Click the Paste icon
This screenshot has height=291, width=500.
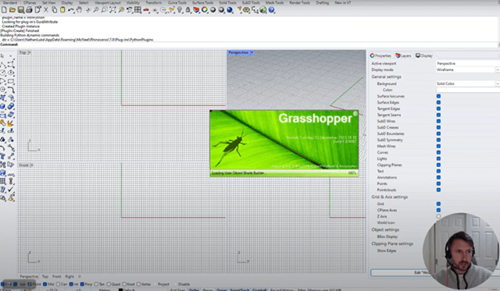pos(62,10)
